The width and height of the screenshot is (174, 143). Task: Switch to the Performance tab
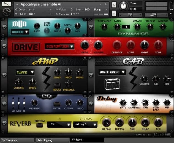17,140
